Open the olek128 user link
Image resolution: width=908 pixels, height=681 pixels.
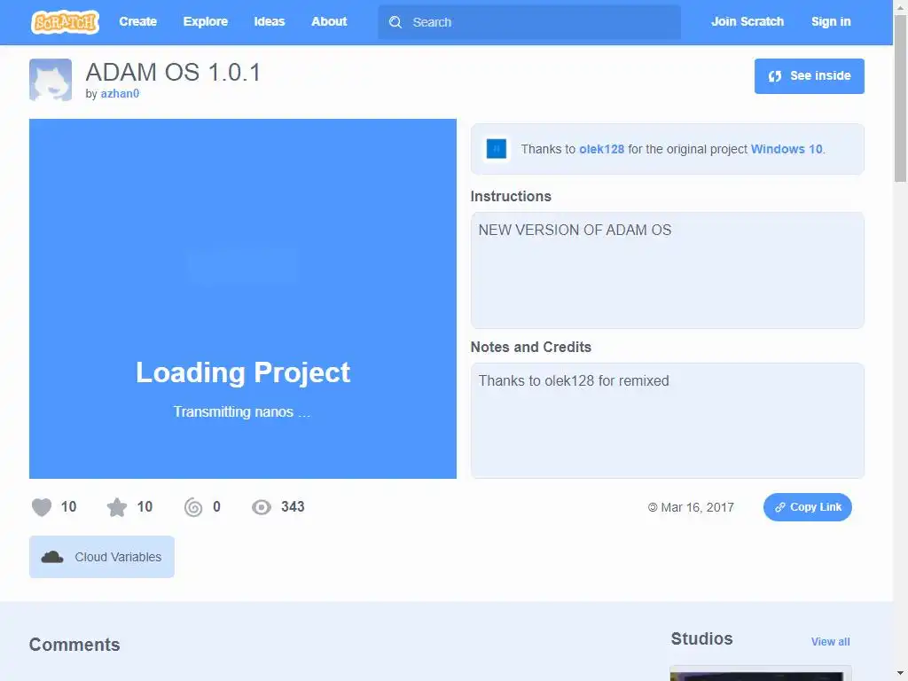602,149
